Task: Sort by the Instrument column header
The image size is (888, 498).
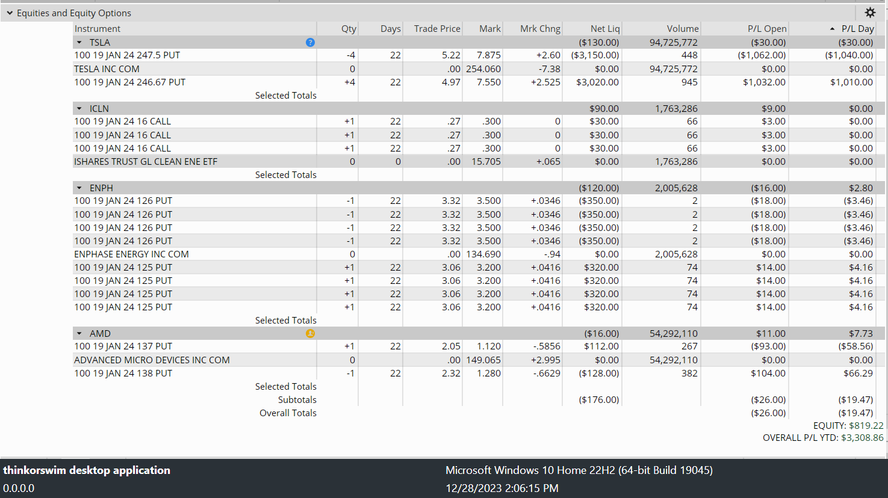Action: point(98,29)
